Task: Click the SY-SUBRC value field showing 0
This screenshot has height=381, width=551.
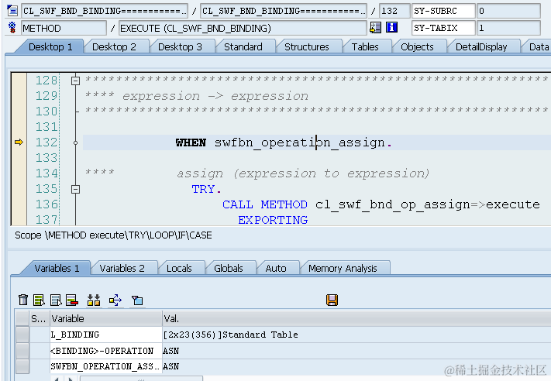Action: [x=508, y=11]
